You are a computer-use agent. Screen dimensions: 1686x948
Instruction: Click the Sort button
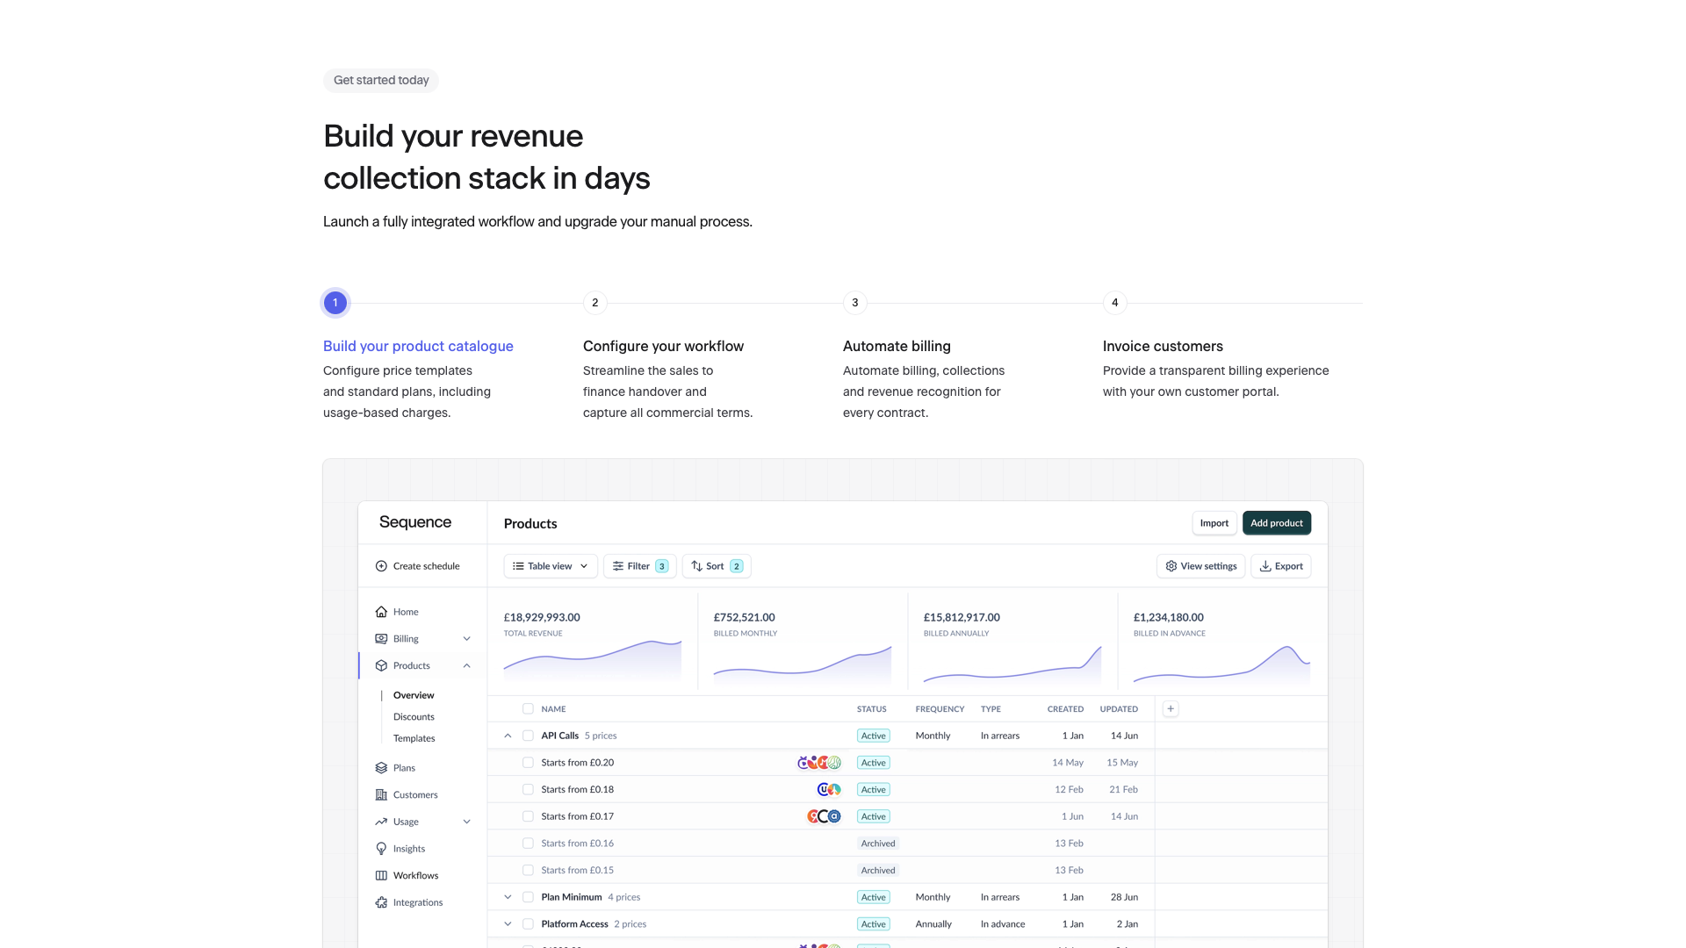pos(717,566)
